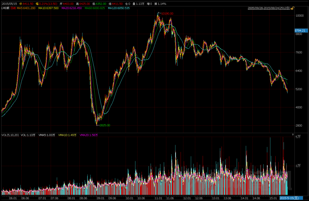Click the VMA5:1.03万 volume average label
Image resolution: width=309 pixels, height=201 pixels.
47,135
